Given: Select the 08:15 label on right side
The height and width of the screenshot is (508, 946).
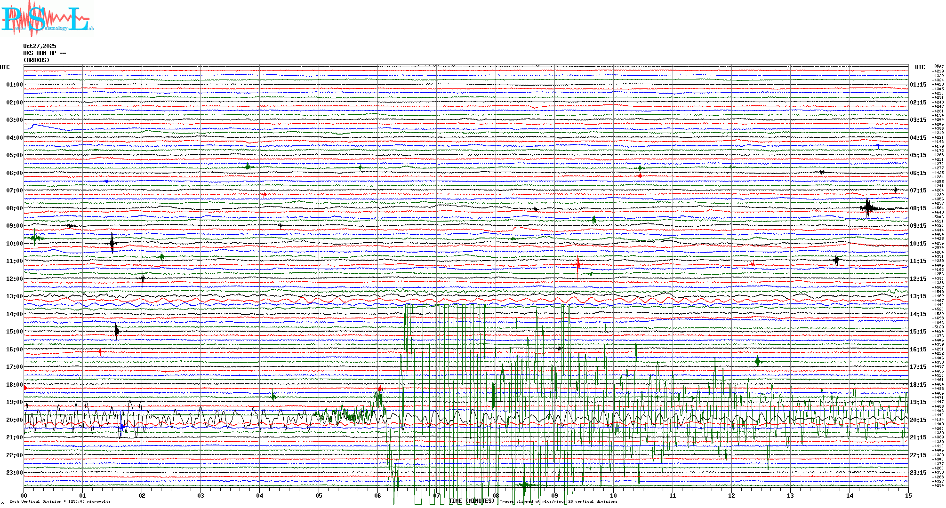Looking at the screenshot, I should [x=918, y=208].
